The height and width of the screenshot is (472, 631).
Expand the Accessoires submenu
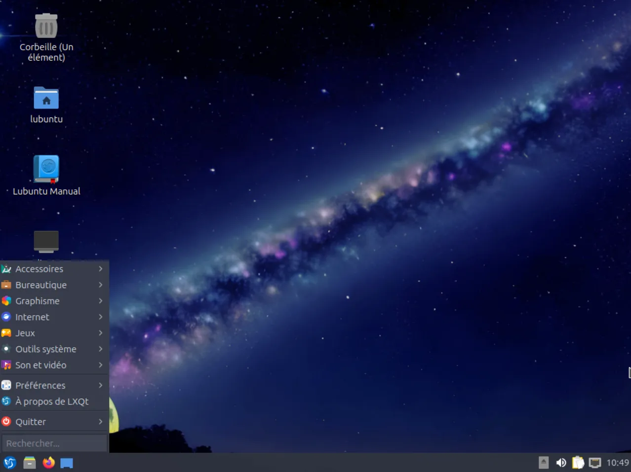[39, 269]
